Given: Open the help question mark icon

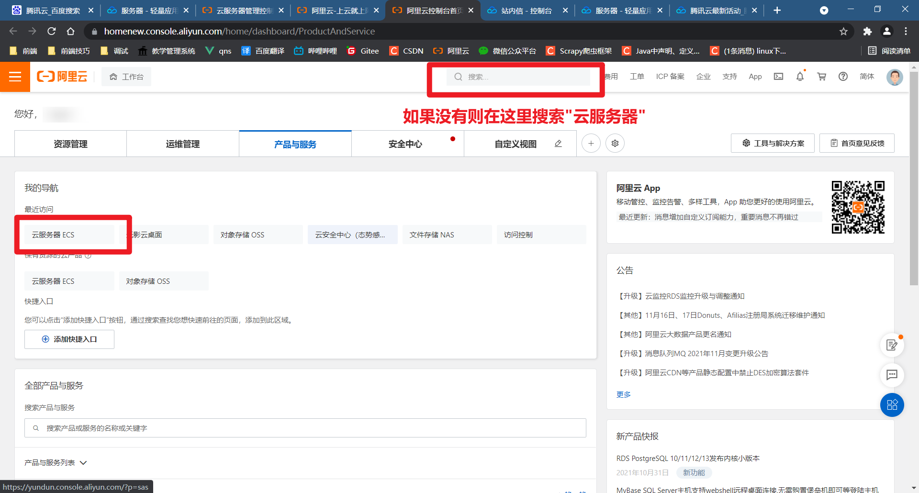Looking at the screenshot, I should pyautogui.click(x=843, y=77).
